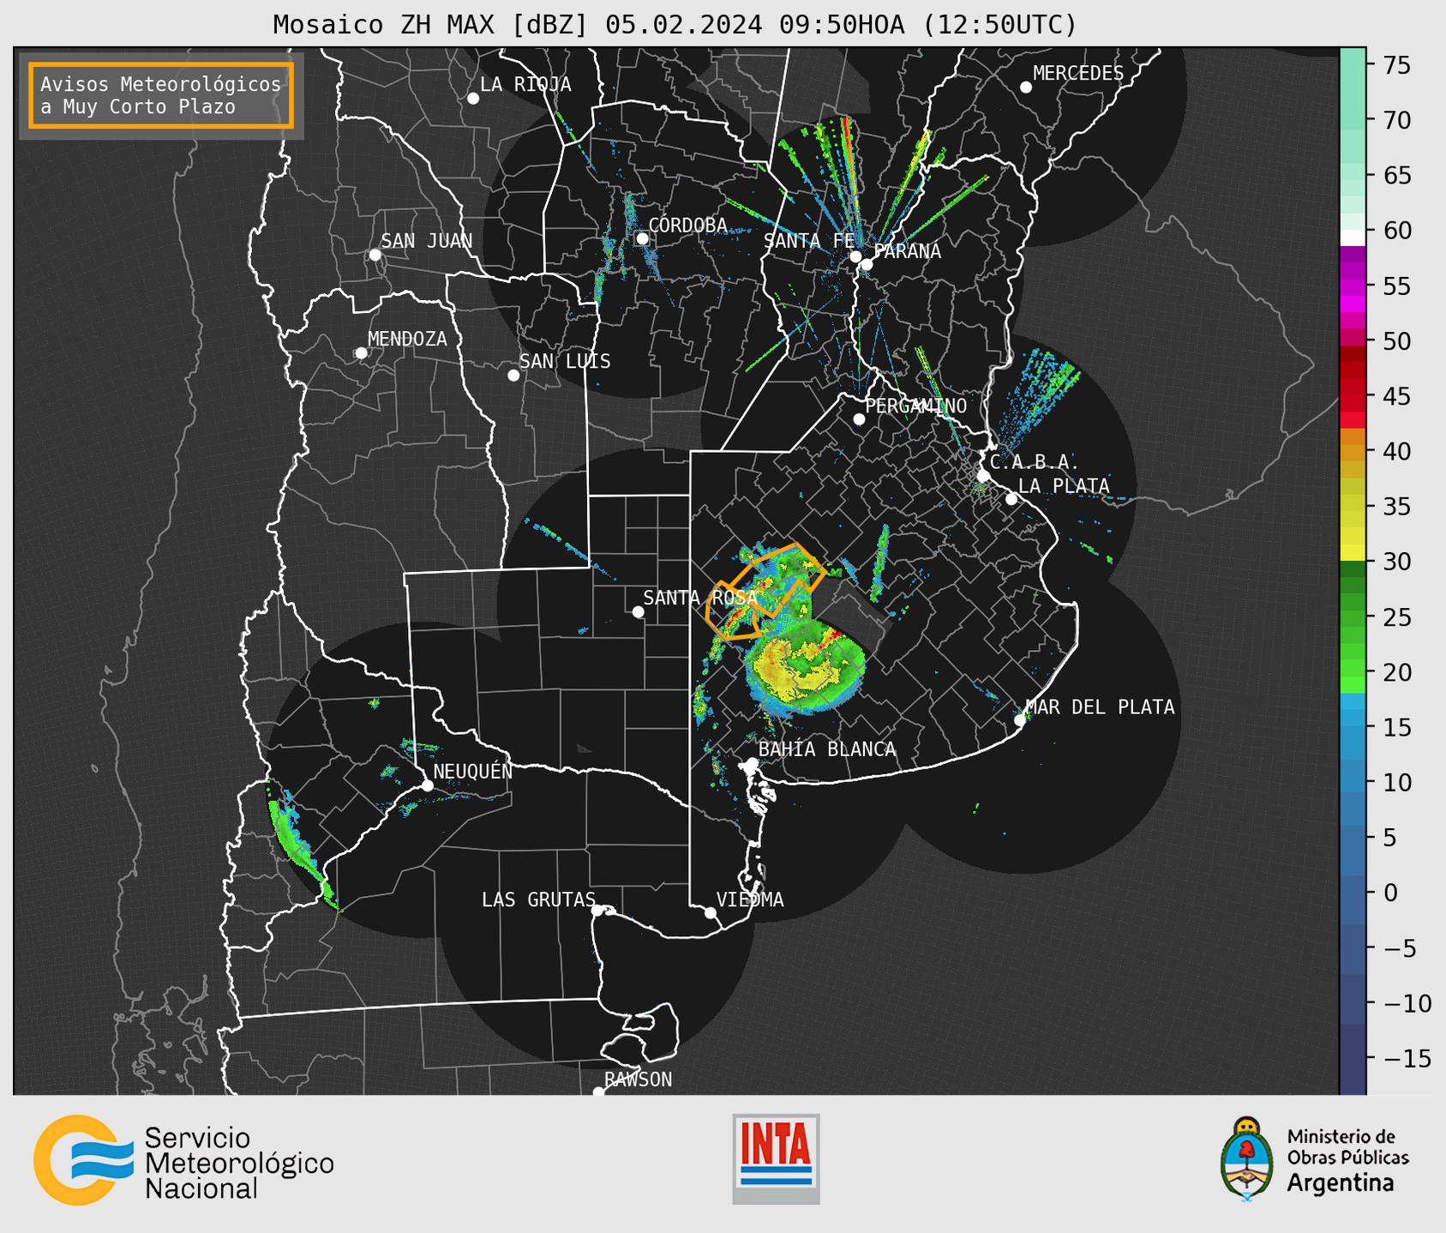Screen dimensions: 1446x1233
Task: Click the Neuquén city marker
Action: pyautogui.click(x=427, y=785)
